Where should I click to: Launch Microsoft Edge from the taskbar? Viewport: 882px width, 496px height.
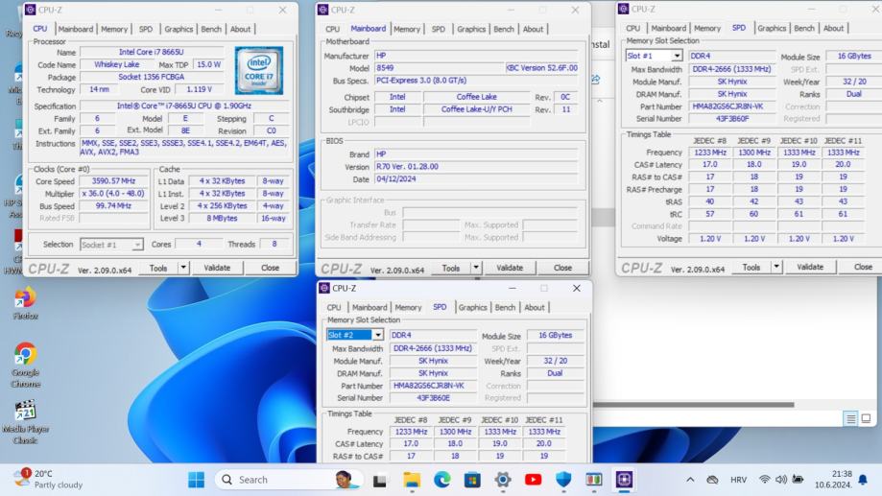click(441, 480)
